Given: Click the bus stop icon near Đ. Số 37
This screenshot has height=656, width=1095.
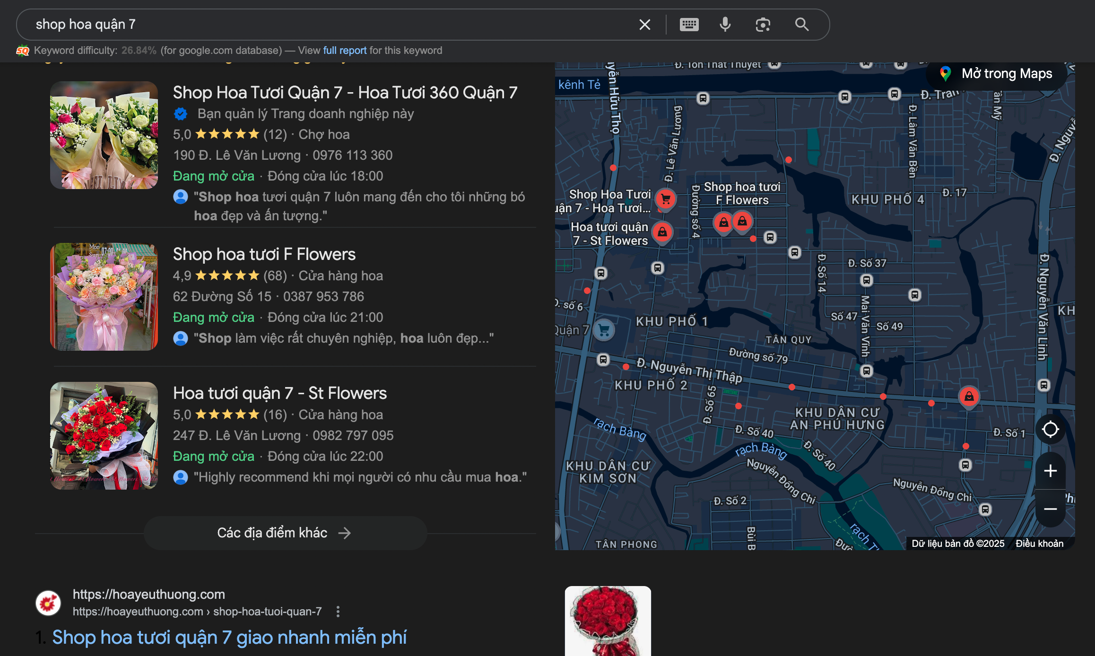Looking at the screenshot, I should point(866,280).
